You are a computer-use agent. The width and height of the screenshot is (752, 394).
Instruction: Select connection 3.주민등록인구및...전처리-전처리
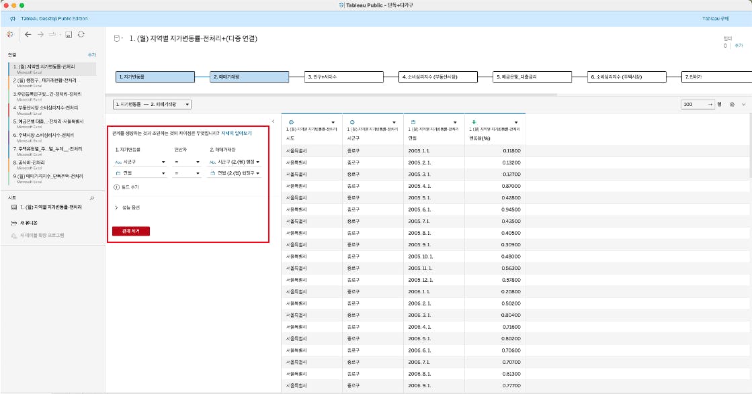pyautogui.click(x=52, y=96)
